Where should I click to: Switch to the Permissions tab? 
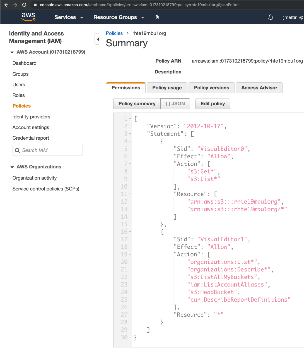[126, 88]
